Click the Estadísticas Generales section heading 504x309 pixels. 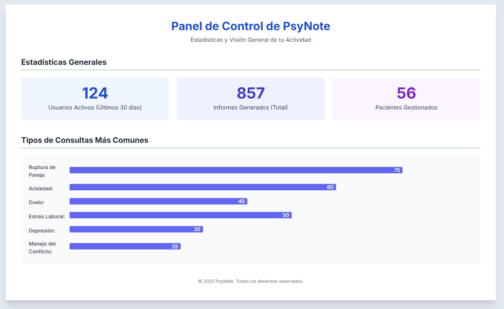(64, 62)
